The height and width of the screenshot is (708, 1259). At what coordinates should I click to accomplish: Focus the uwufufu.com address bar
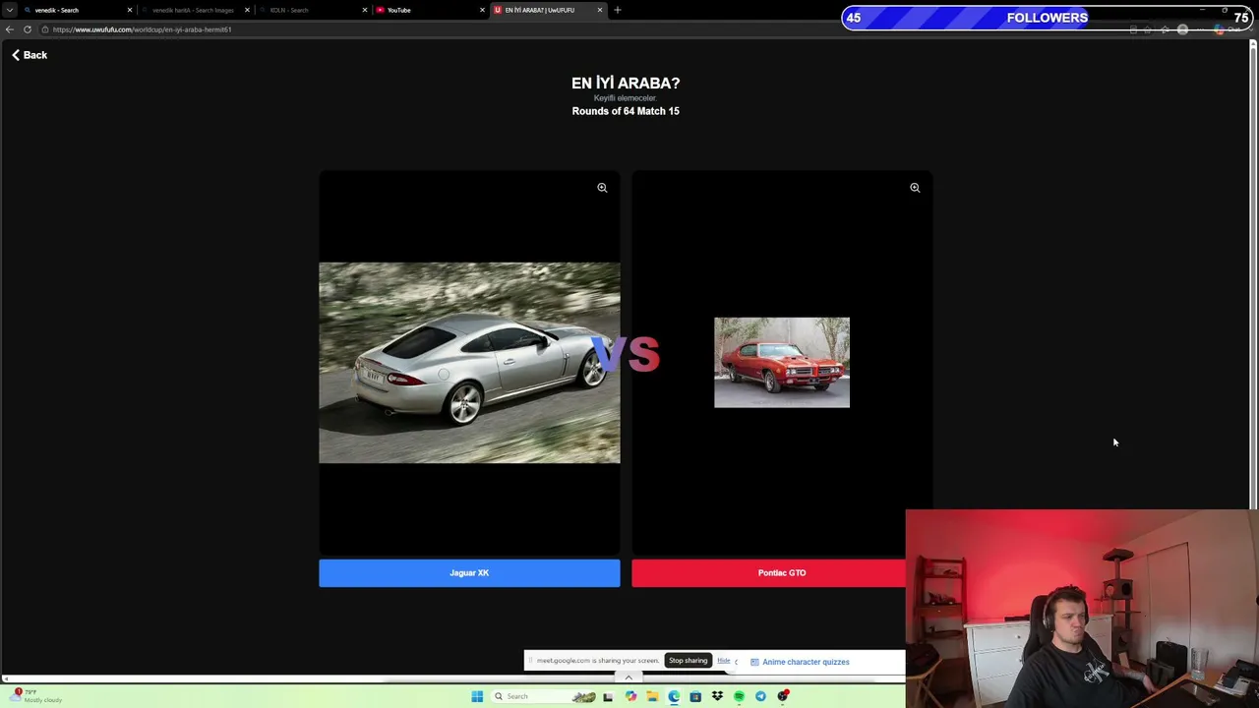[590, 29]
